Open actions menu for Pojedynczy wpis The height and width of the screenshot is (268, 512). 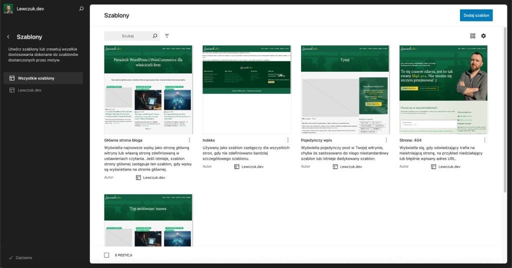386,140
